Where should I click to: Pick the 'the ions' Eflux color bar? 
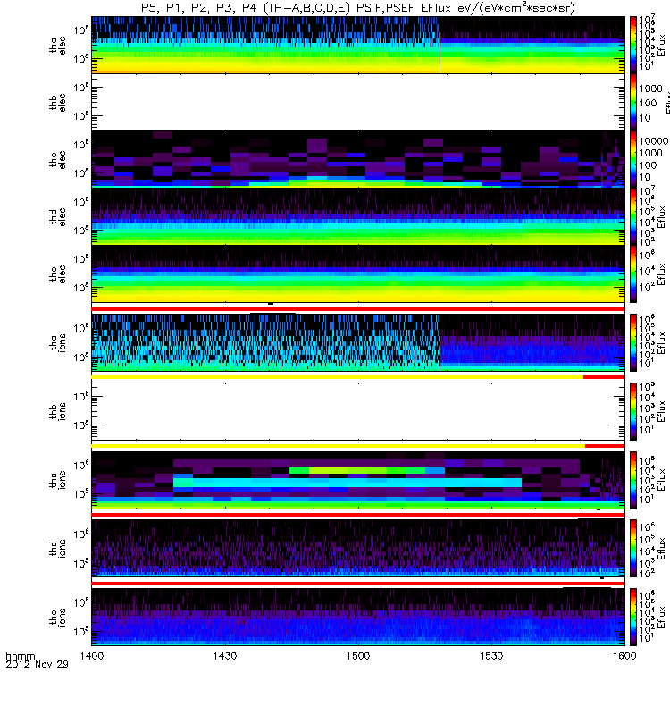tap(633, 617)
